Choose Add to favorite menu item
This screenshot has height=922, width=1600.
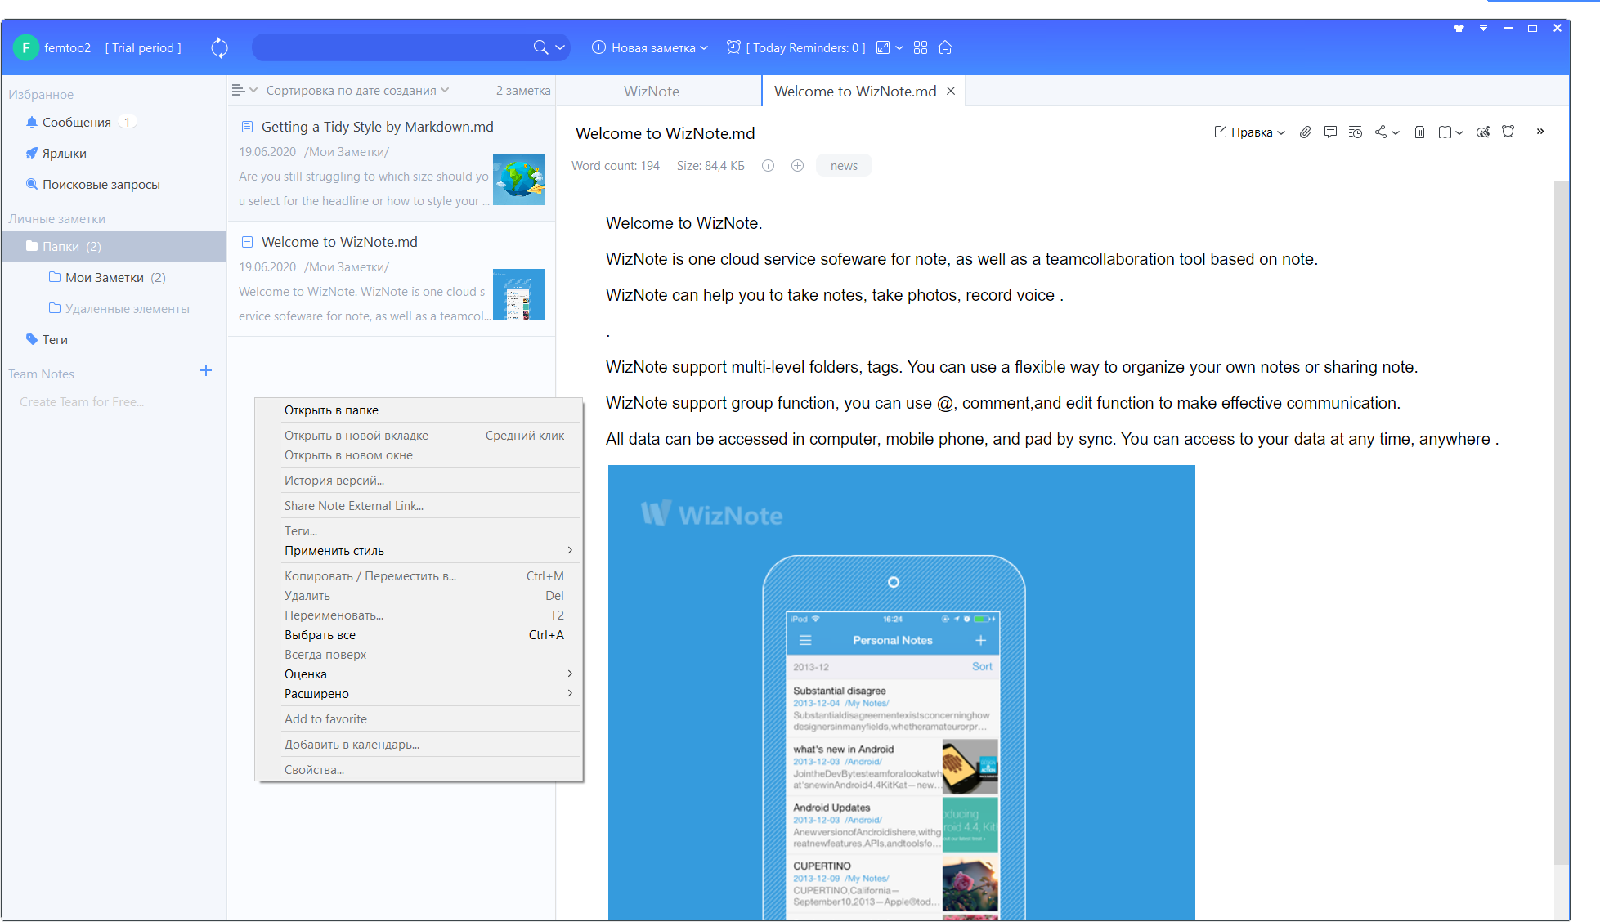pyautogui.click(x=419, y=719)
